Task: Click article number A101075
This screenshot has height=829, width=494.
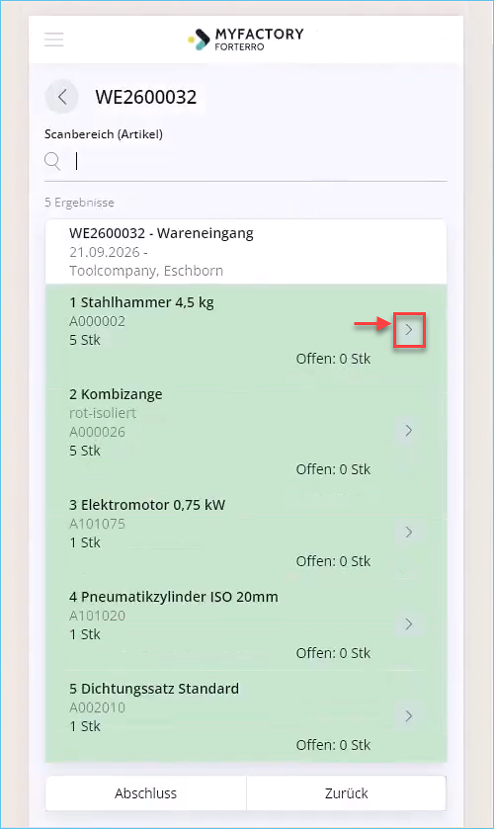Action: pos(98,524)
